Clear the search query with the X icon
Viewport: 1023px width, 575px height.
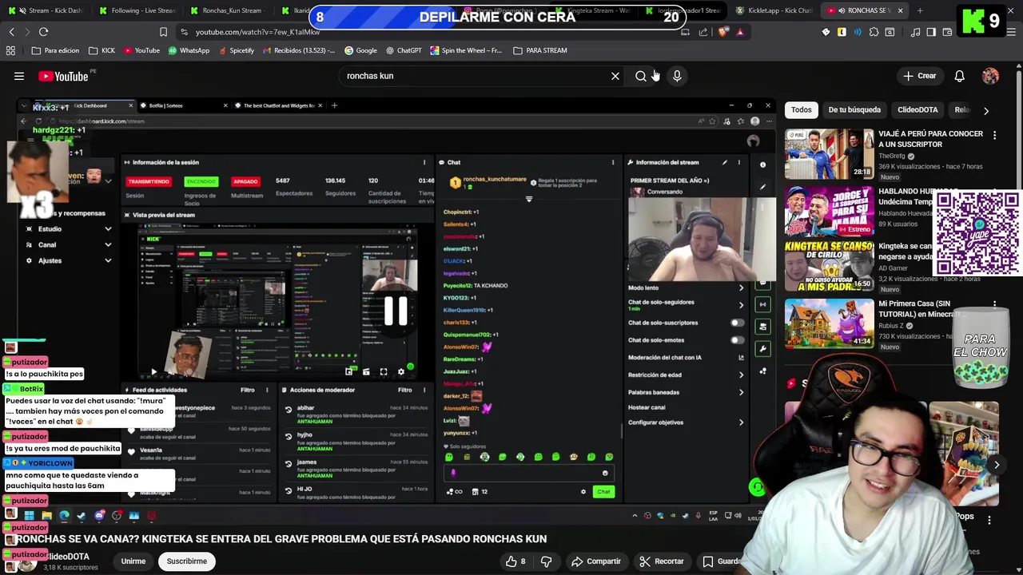click(615, 76)
